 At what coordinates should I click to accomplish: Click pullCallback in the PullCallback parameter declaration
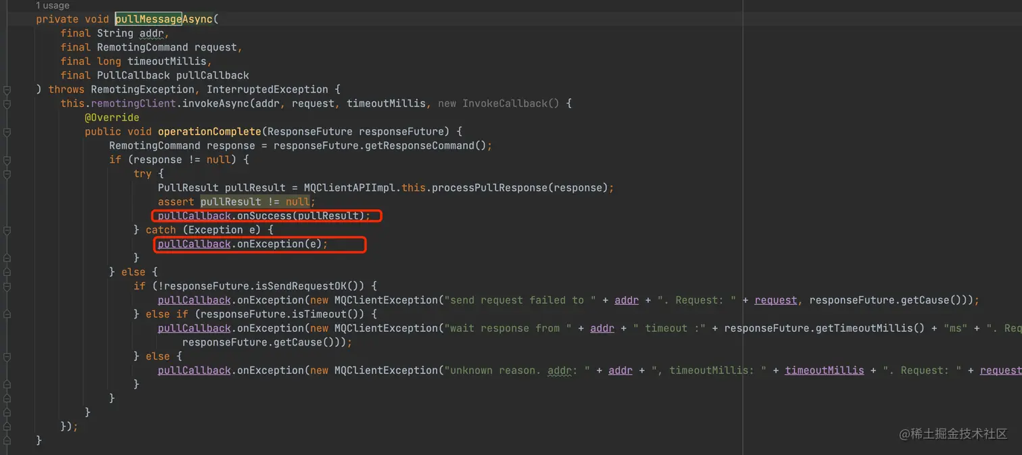pos(213,76)
